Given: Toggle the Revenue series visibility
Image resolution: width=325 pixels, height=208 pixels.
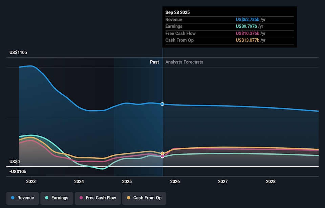Looking at the screenshot, I should (x=22, y=198).
